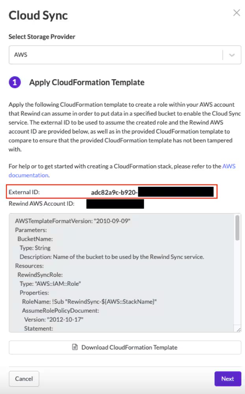Click the AWSTemplateFormatVersion line
The image size is (245, 394).
[73, 221]
